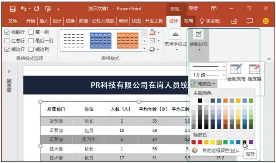Viewport: 276px width, 163px height.
Task: Click the Ribbon Display Options icon
Action: [214, 8]
